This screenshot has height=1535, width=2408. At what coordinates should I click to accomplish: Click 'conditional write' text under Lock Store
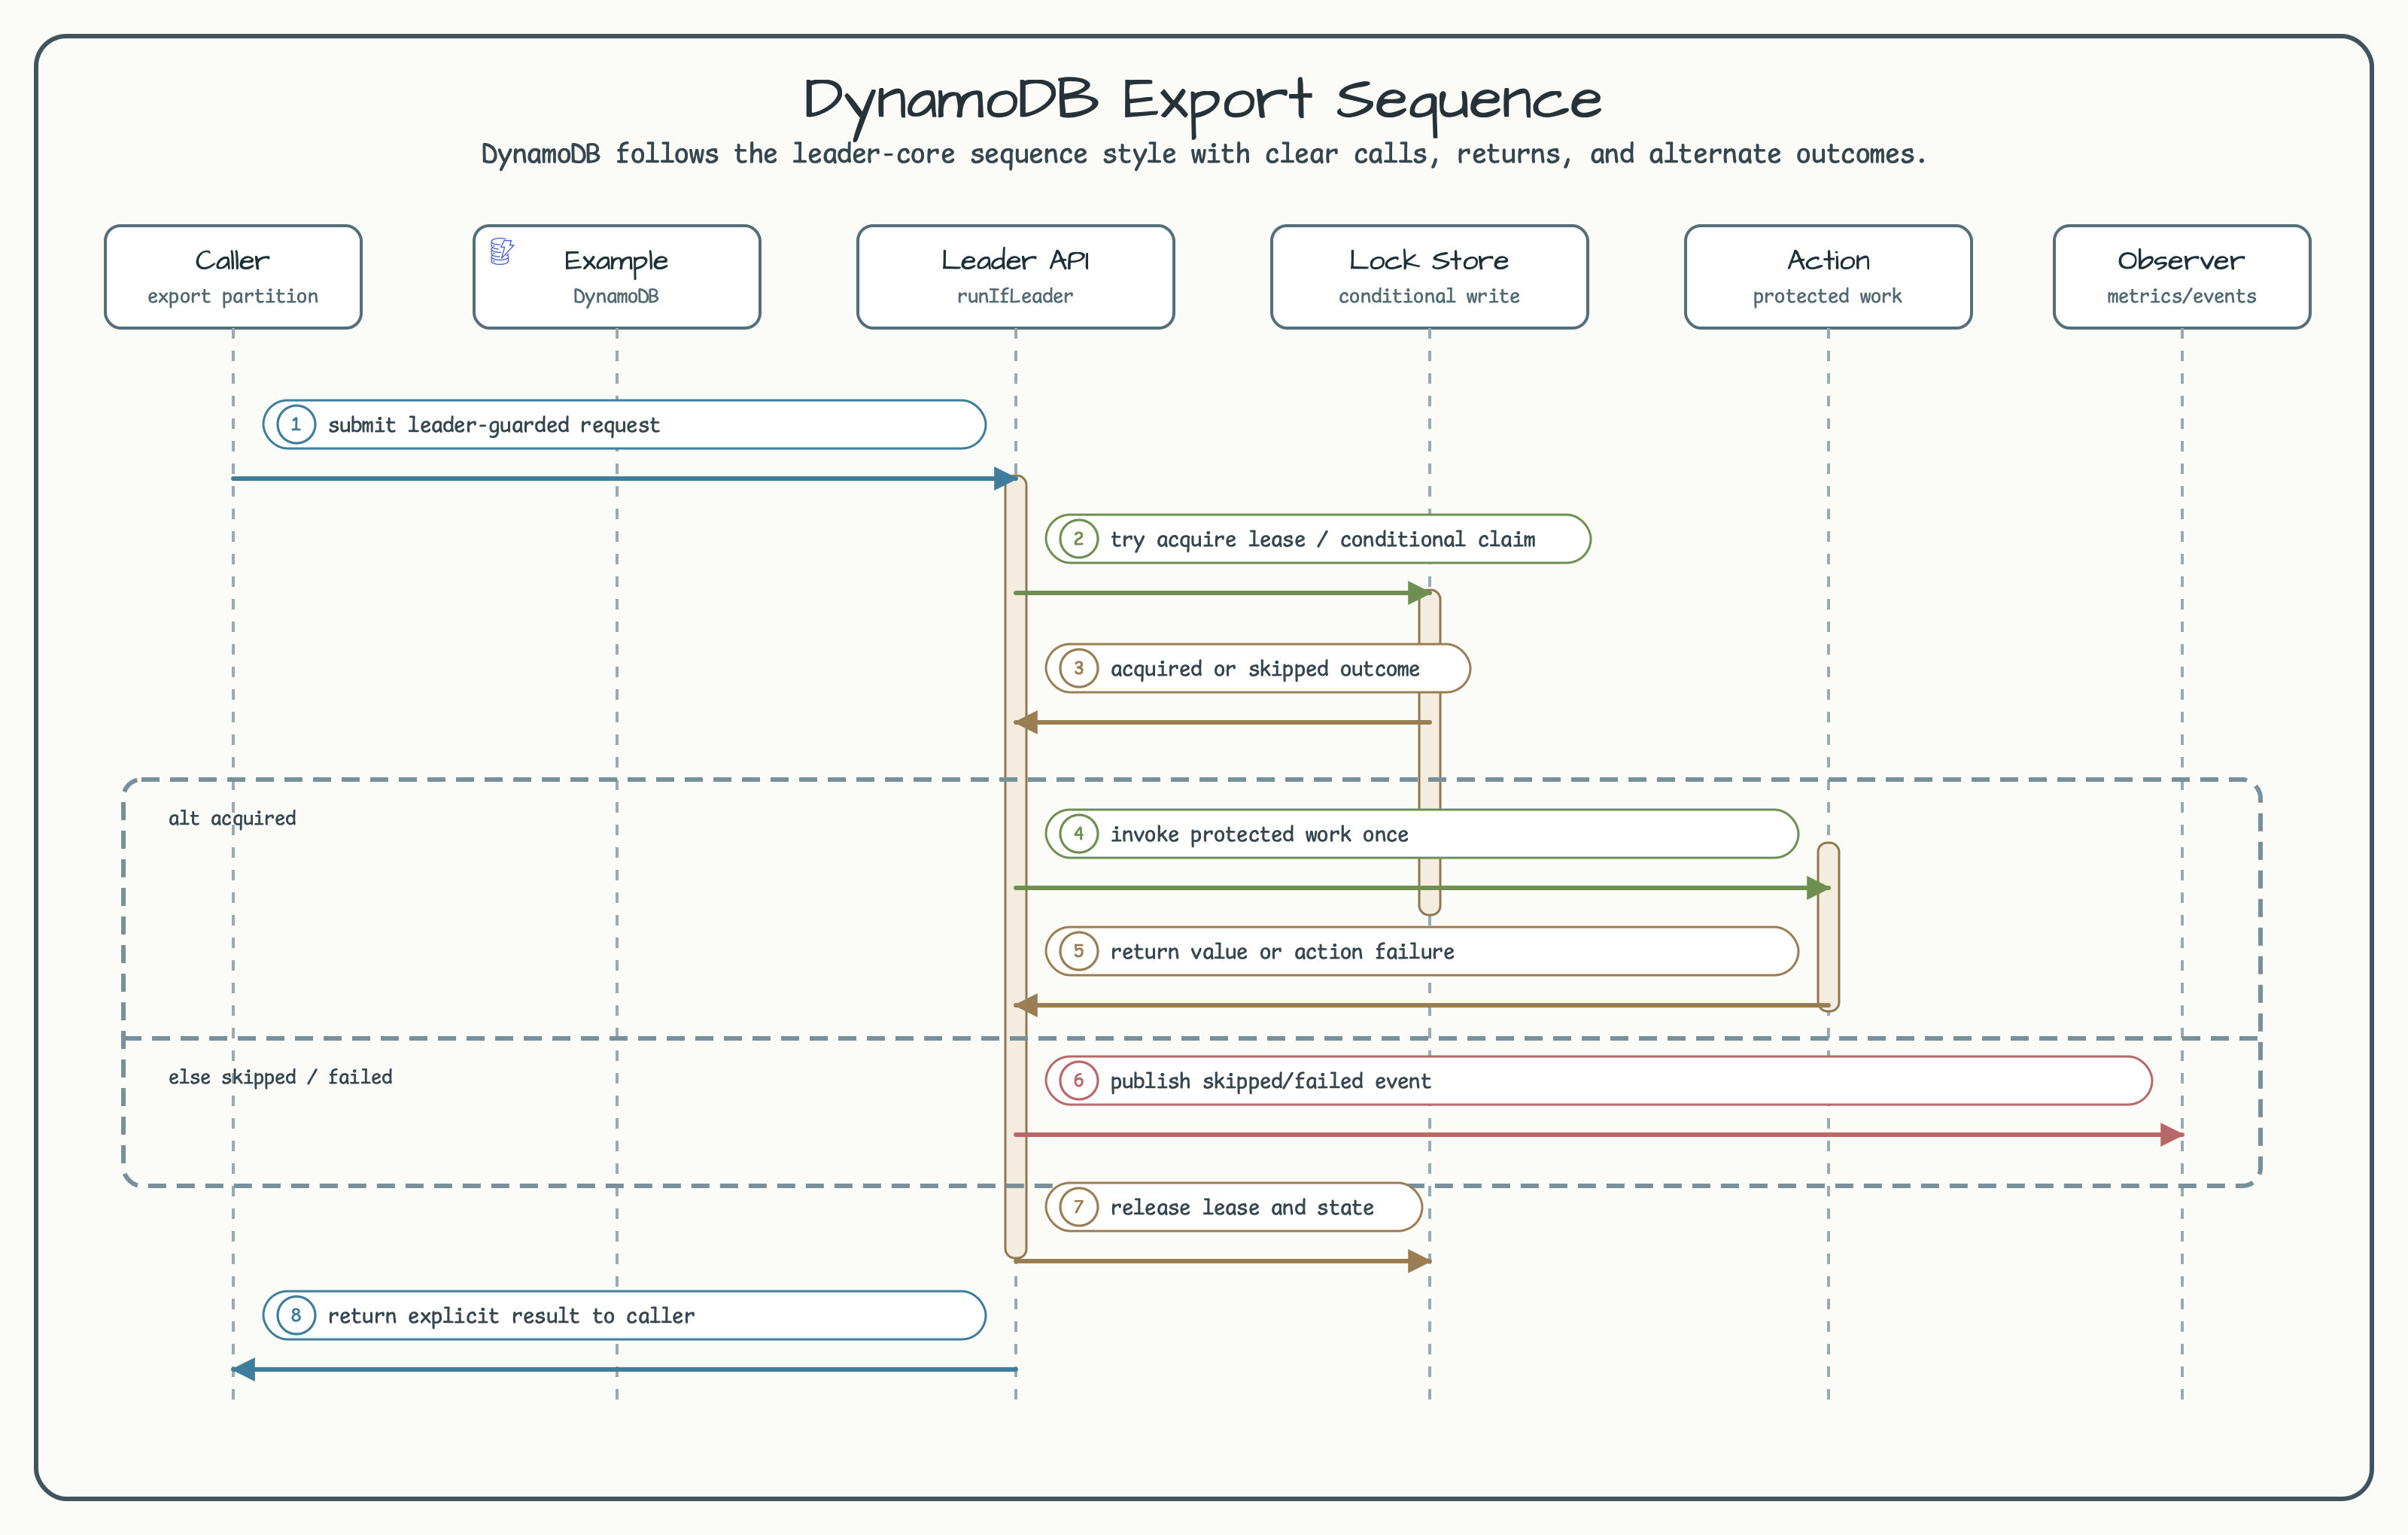[1429, 296]
